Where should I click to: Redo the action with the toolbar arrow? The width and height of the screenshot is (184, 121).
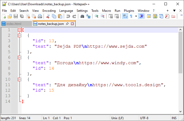(x=74, y=16)
